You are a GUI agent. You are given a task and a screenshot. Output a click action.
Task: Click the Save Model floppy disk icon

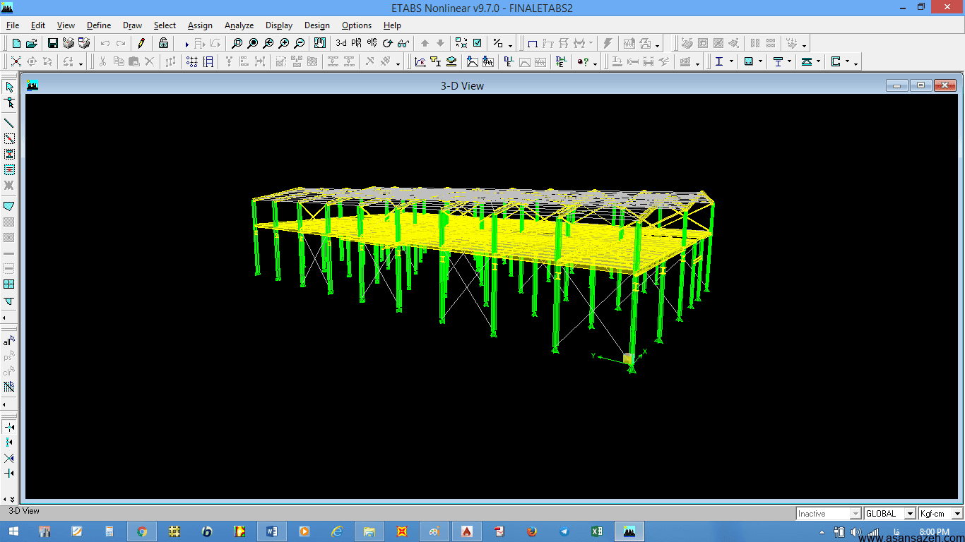pos(52,43)
